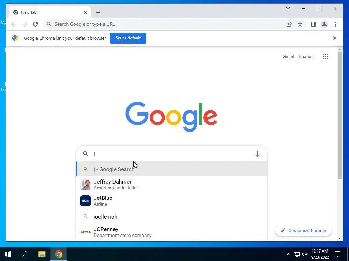
Task: Open the side panel icon
Action: (x=314, y=24)
